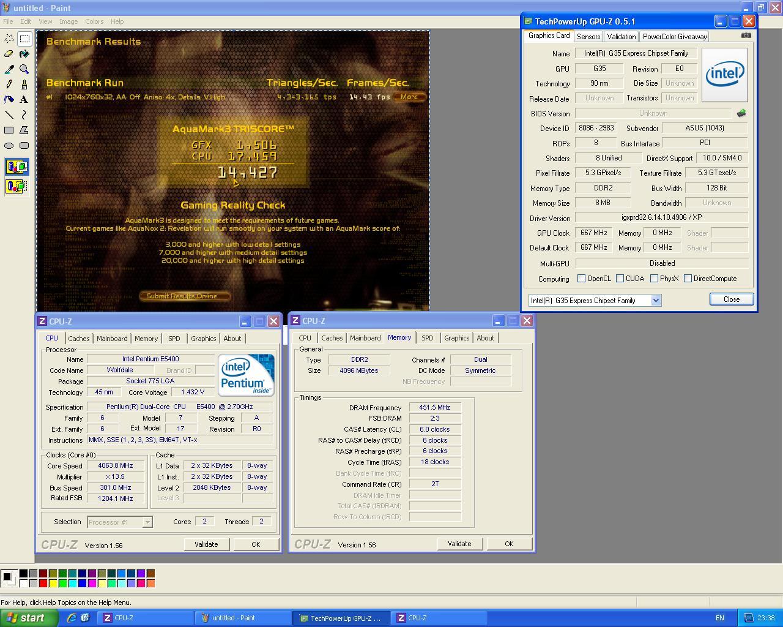Click the Windows start button
The height and width of the screenshot is (627, 783).
(29, 618)
